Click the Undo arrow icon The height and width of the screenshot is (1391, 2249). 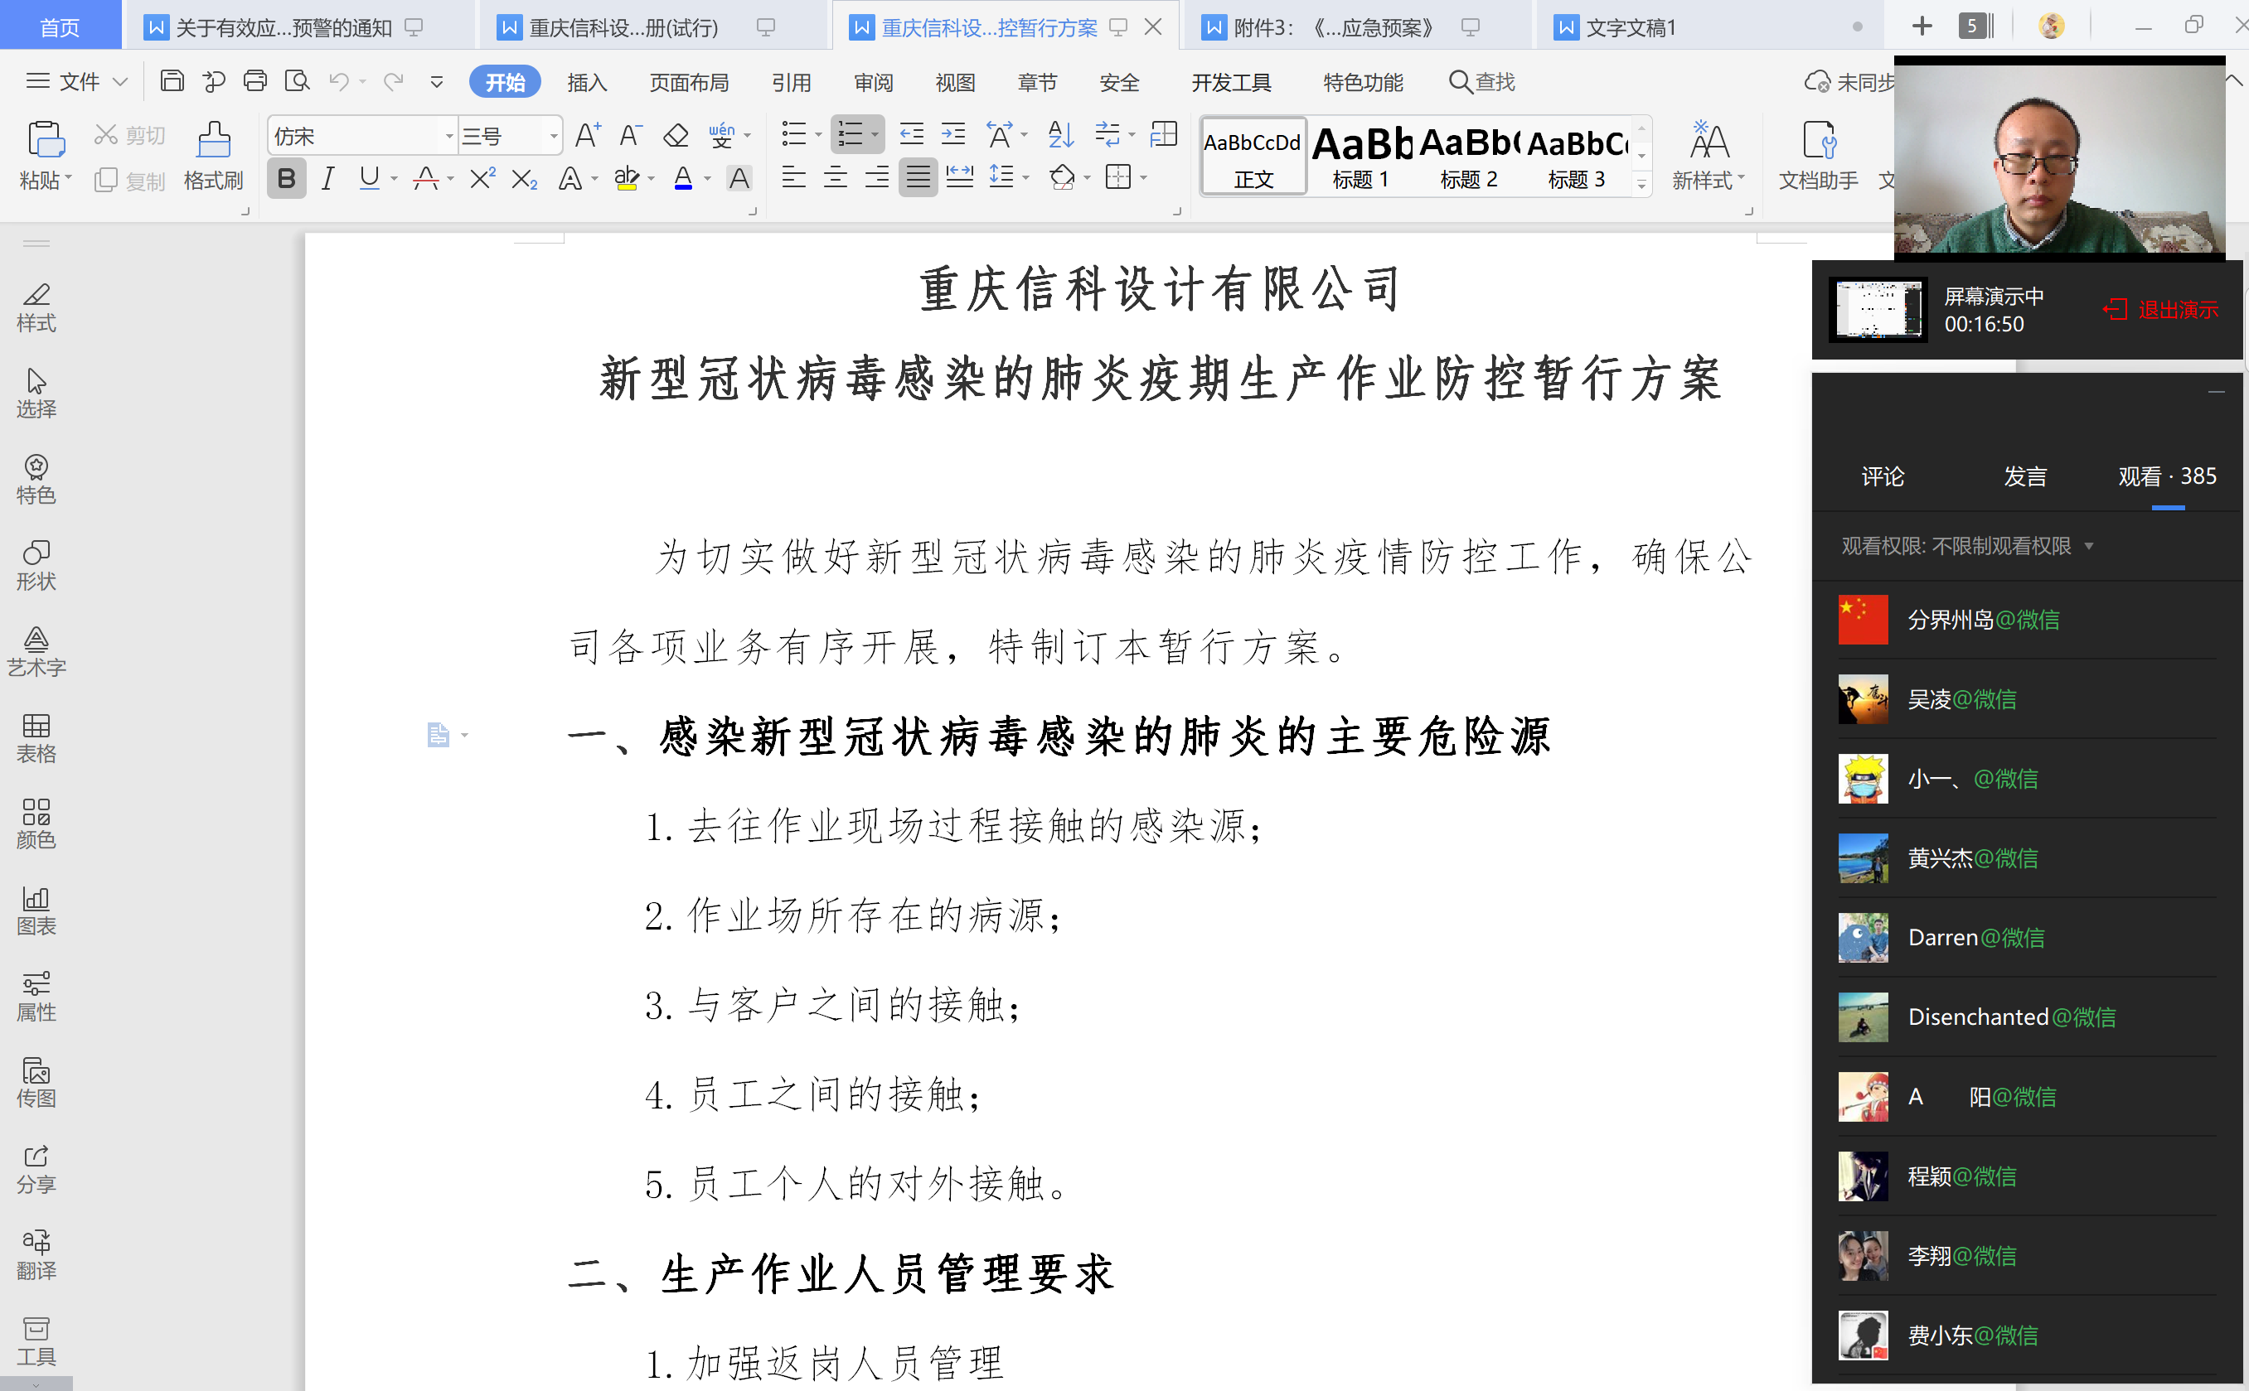coord(339,82)
